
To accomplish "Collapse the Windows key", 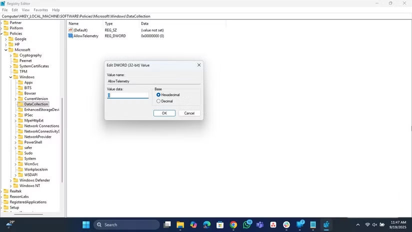I will [11, 77].
